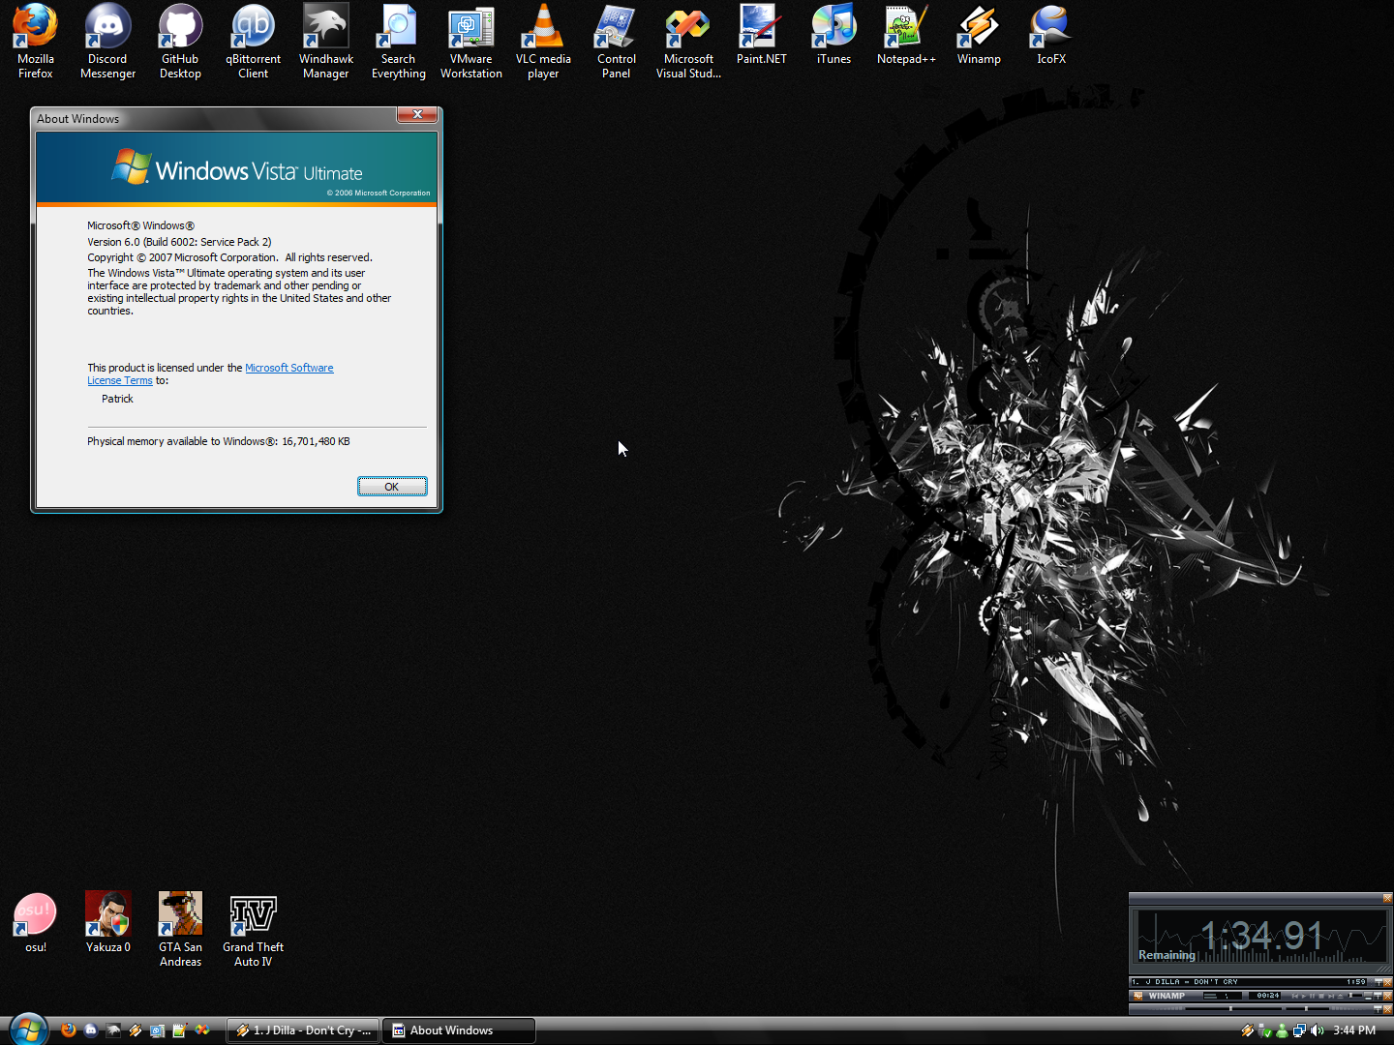Select the Grand Theft Auto IV icon
The height and width of the screenshot is (1045, 1394).
point(253,928)
